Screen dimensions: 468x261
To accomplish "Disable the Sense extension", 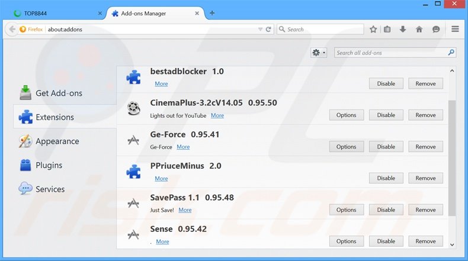I will [386, 241].
